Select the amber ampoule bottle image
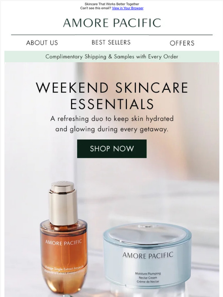 [63, 239]
